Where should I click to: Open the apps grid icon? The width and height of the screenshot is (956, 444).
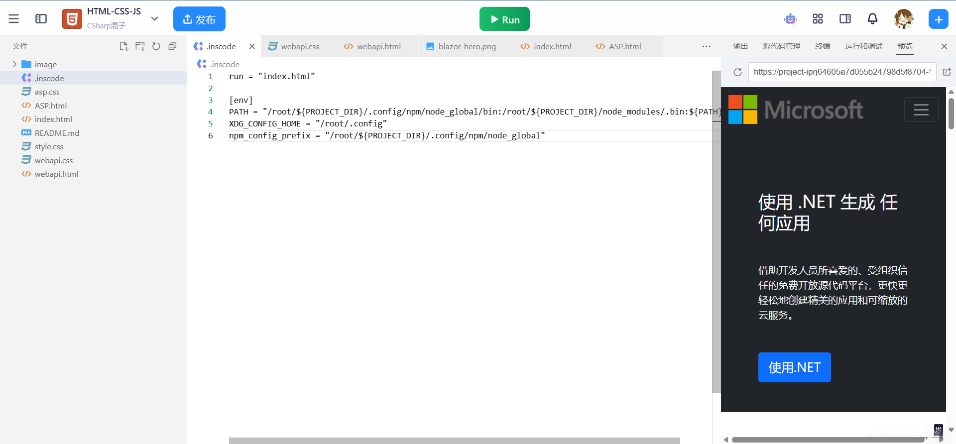pos(818,19)
